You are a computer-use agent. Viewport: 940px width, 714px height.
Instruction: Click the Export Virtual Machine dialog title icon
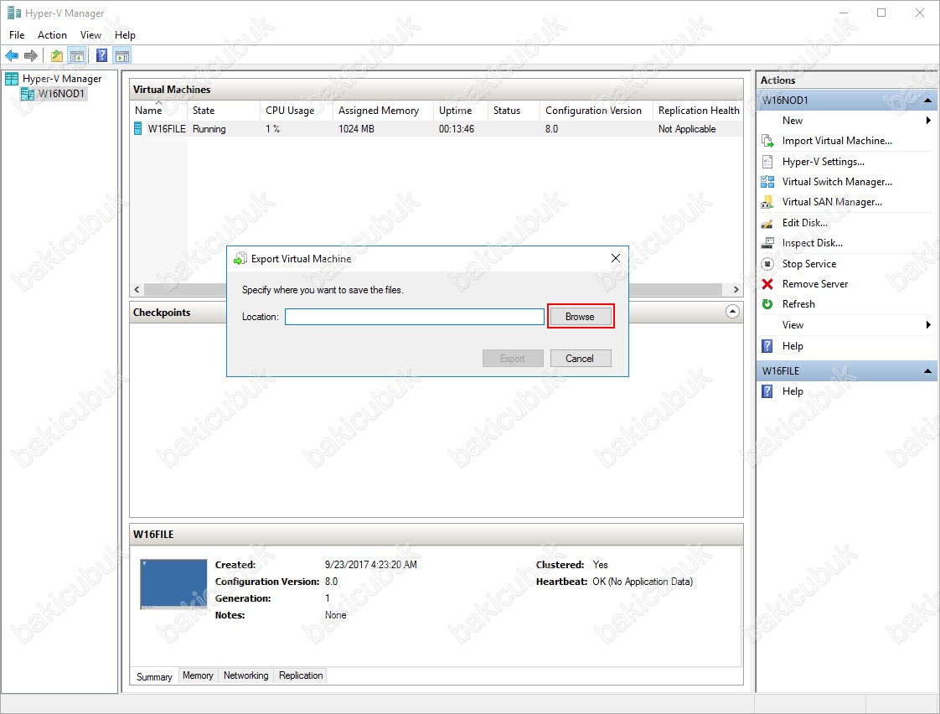coord(240,258)
